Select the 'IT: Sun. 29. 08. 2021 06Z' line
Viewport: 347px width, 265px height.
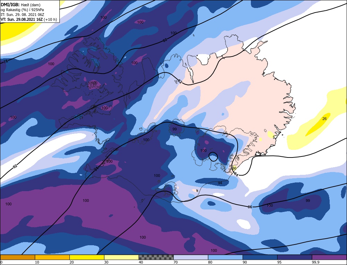(22, 15)
